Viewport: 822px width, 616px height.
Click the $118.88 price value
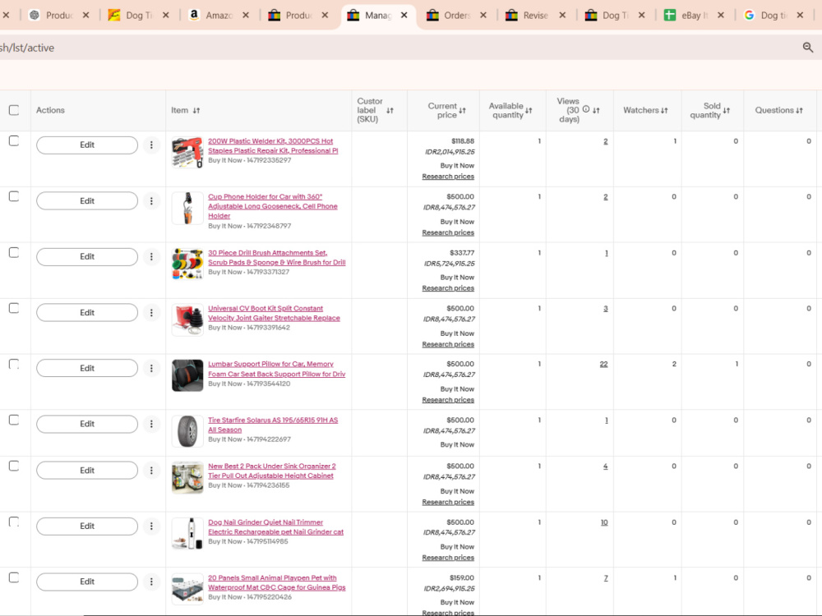[x=462, y=141]
